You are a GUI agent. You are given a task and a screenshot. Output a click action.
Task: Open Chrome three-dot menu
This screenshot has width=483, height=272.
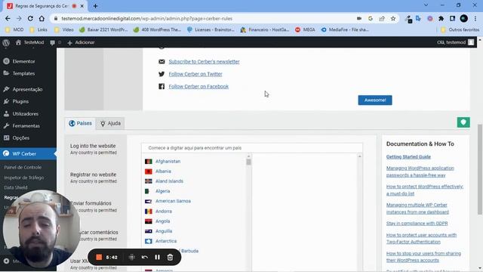click(x=475, y=18)
